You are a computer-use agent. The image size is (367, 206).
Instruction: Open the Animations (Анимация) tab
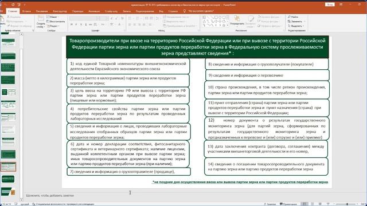pyautogui.click(x=94, y=11)
